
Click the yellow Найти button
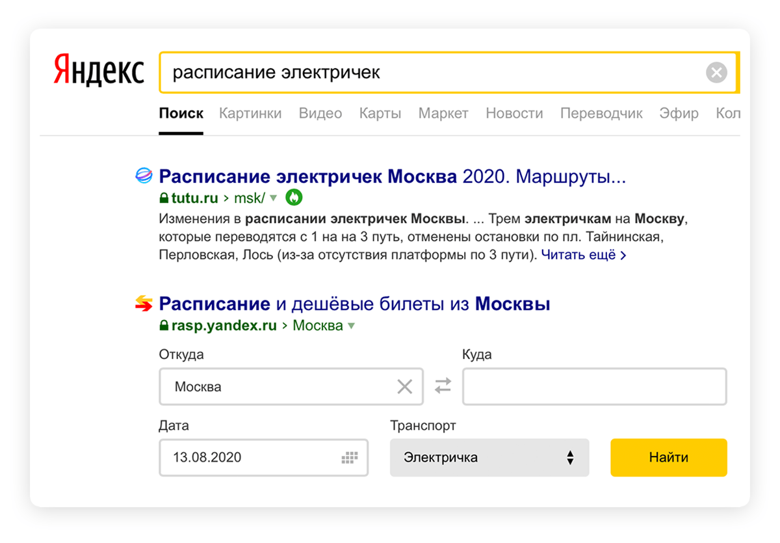coord(669,457)
